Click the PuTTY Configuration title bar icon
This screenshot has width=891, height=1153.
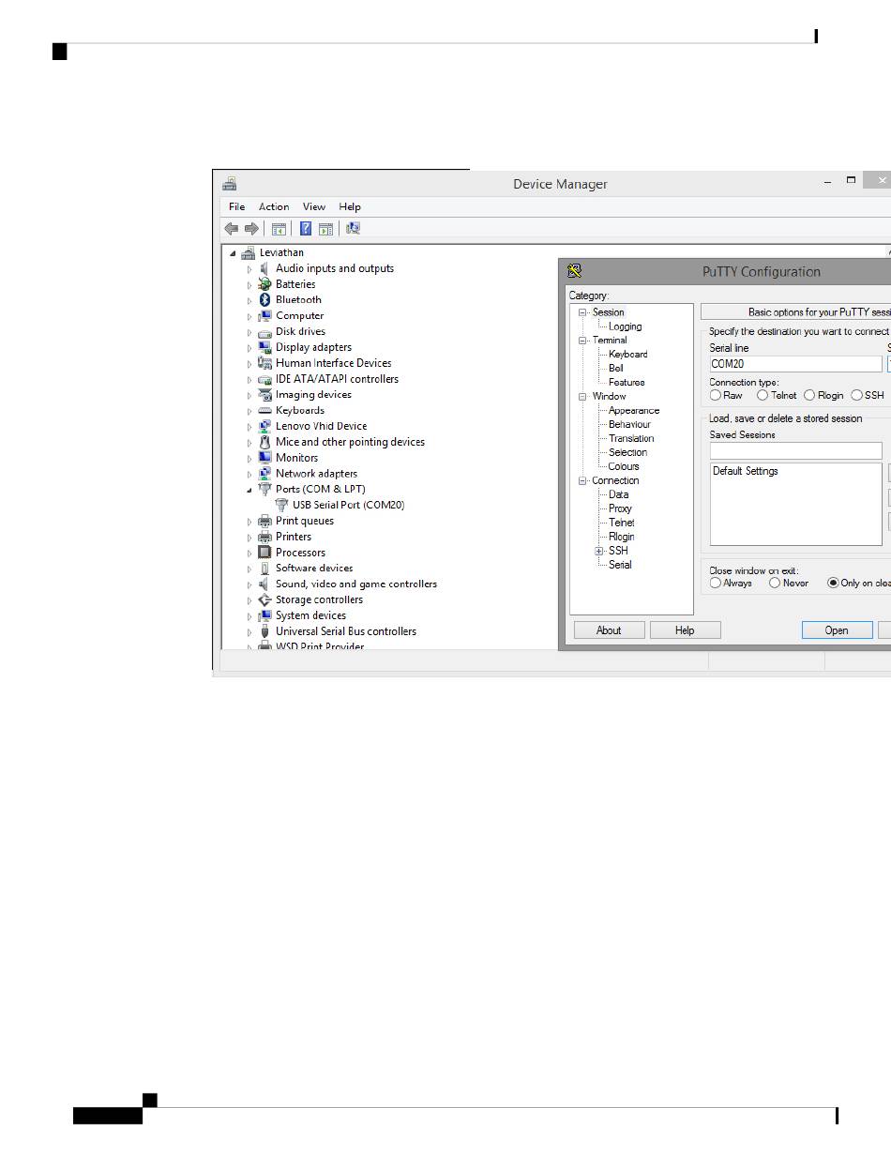coord(575,271)
